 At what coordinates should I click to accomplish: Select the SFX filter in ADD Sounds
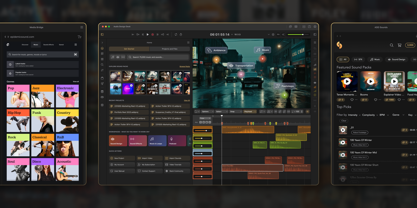pyautogui.click(x=358, y=59)
